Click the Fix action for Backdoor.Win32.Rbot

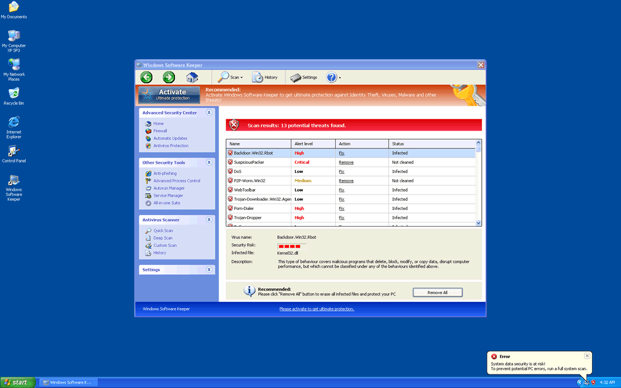click(x=341, y=153)
